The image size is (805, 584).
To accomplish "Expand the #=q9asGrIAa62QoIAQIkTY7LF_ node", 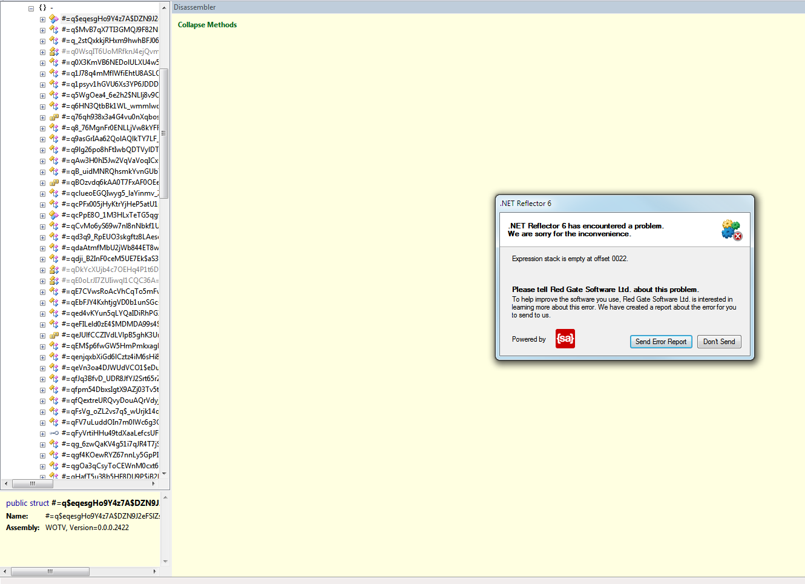I will [x=42, y=139].
